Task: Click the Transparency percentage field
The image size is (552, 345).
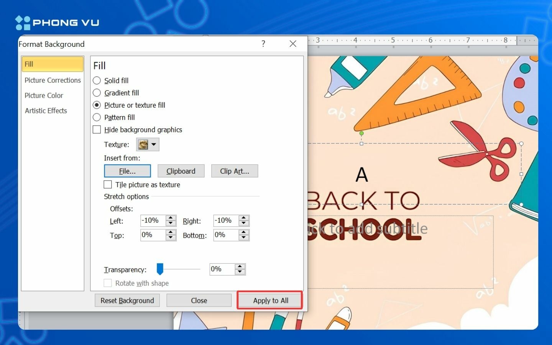Action: pos(222,269)
